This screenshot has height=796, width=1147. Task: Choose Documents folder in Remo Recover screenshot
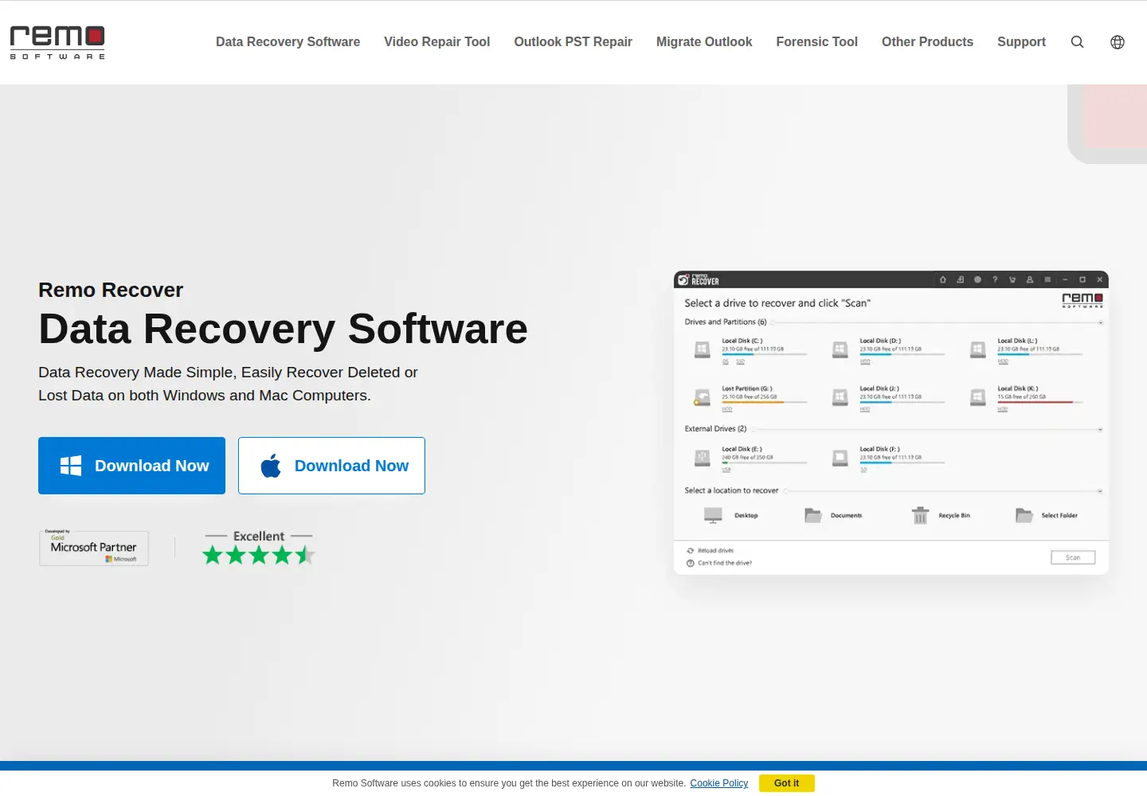coord(833,515)
